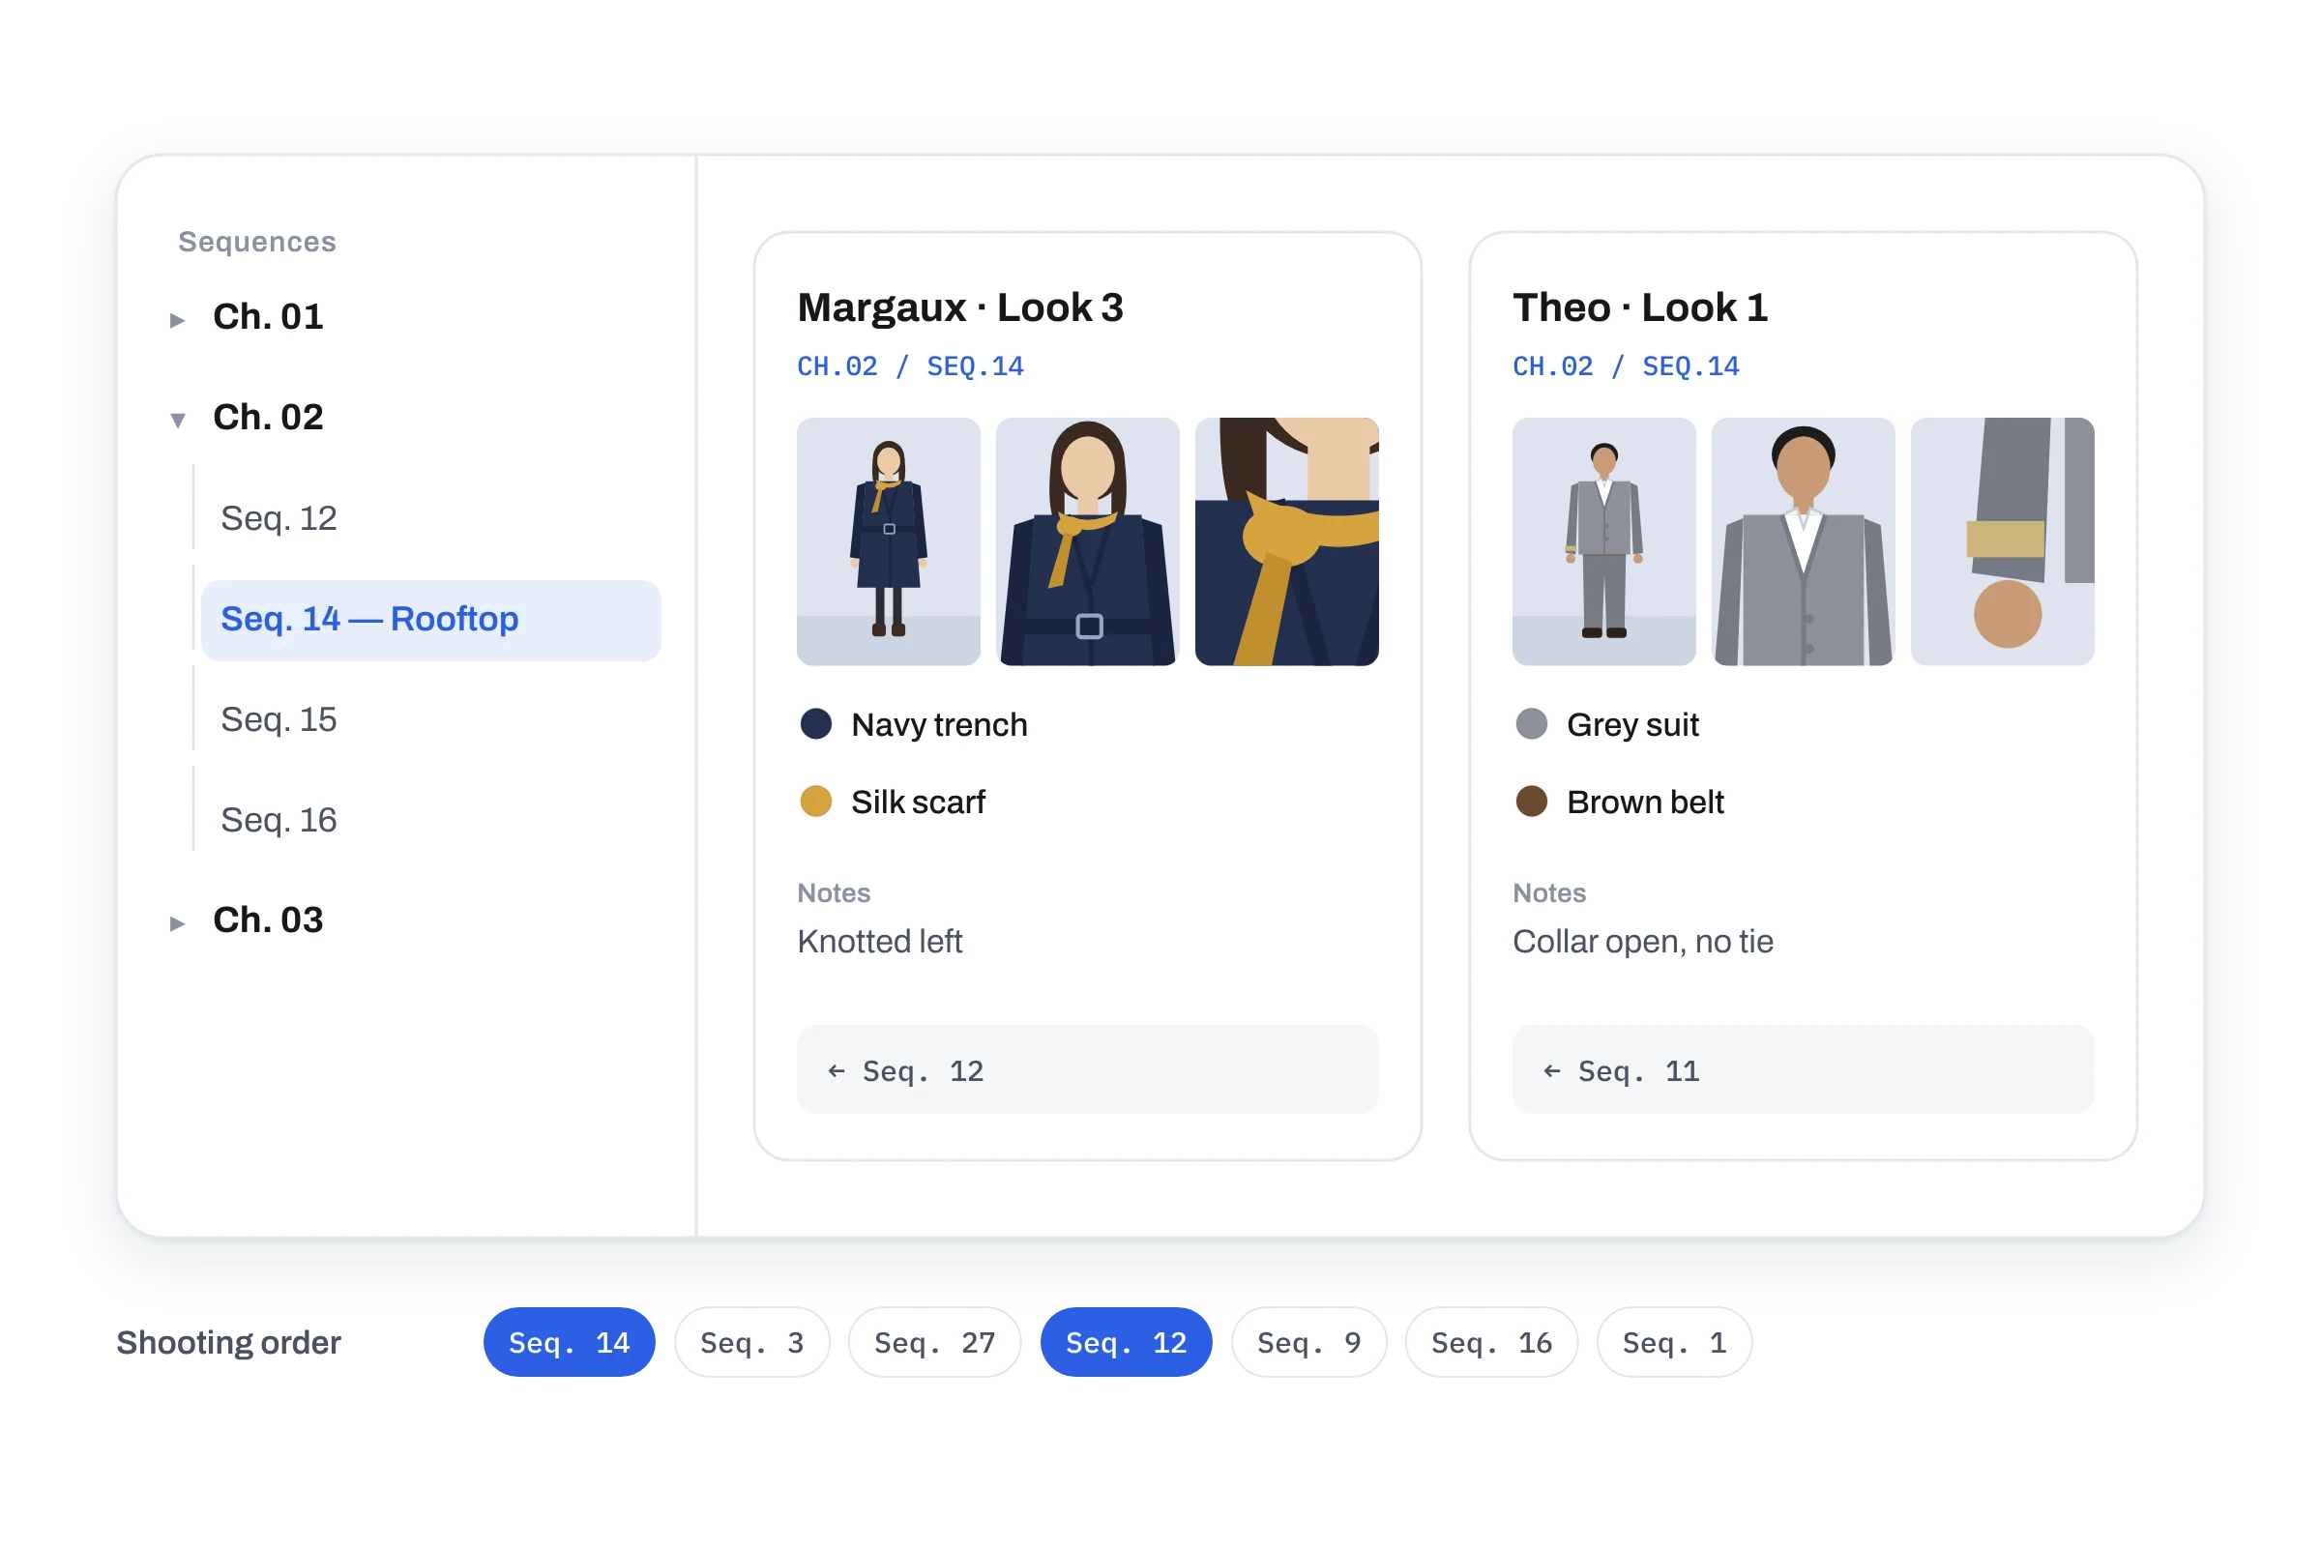Select Seq. 14 shooting order chip
The width and height of the screenshot is (2321, 1547).
(570, 1343)
